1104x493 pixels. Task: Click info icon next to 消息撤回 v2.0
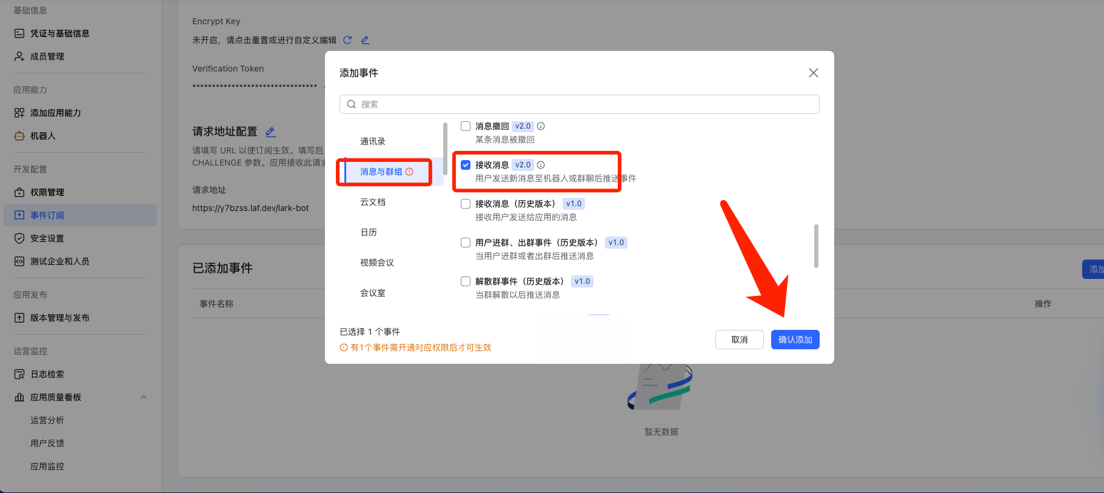541,126
